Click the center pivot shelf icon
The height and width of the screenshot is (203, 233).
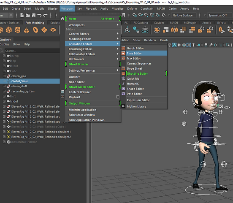(x=127, y=30)
